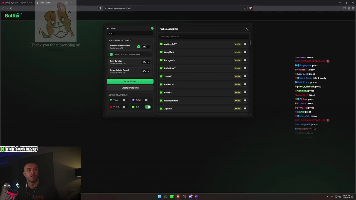Viewport: 356px width, 200px height.
Task: Click trash icon beside RadkoLuL
Action: tap(245, 84)
